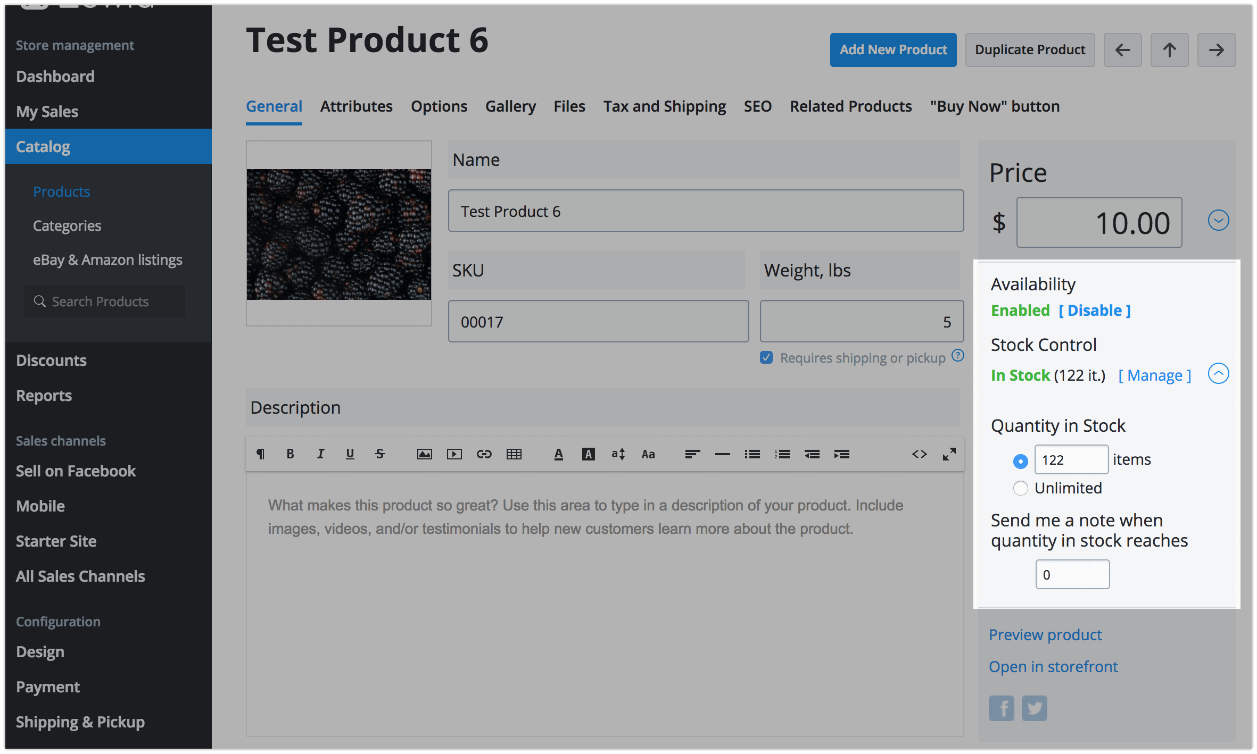Expand the price options chevron
The width and height of the screenshot is (1257, 754).
coord(1218,220)
